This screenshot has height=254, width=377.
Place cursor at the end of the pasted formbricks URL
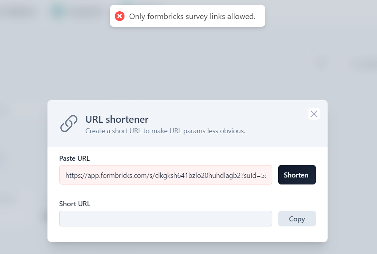(266, 175)
